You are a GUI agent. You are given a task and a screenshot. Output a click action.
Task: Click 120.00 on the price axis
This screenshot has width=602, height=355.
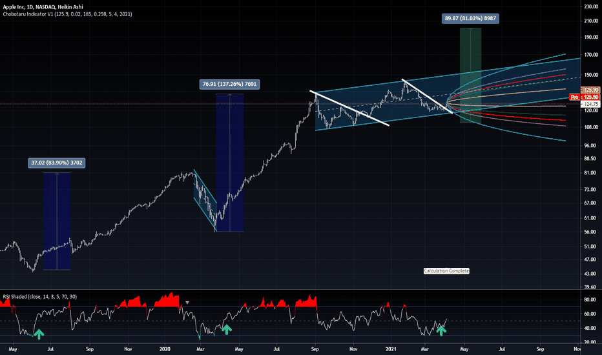tap(591, 110)
